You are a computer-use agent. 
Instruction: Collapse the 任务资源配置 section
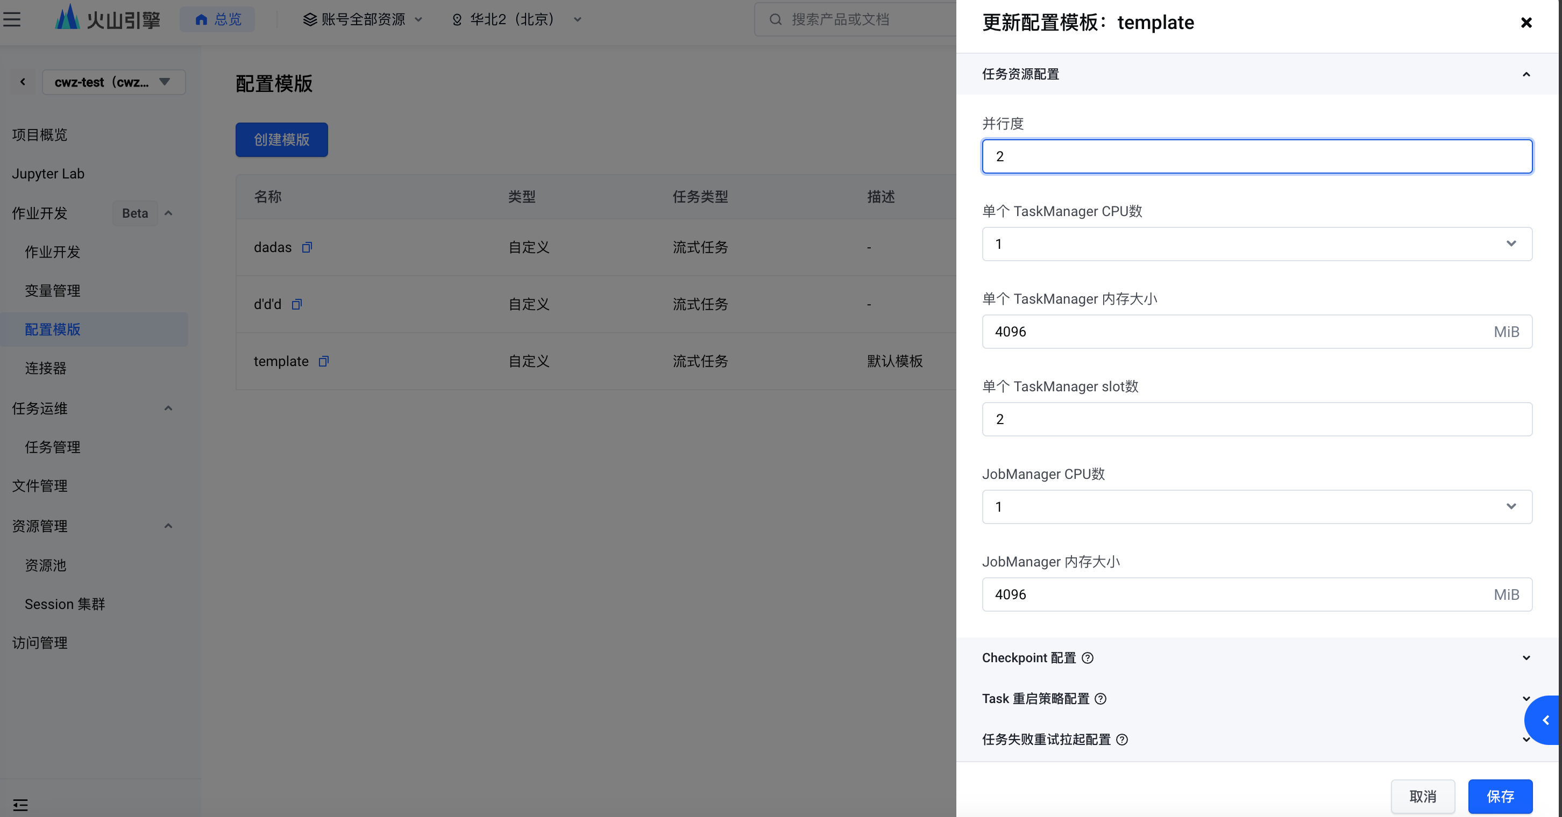pos(1525,74)
